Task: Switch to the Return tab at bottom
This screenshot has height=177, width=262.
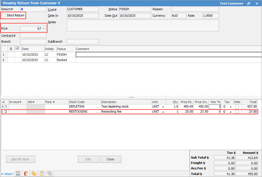Action: (7, 174)
